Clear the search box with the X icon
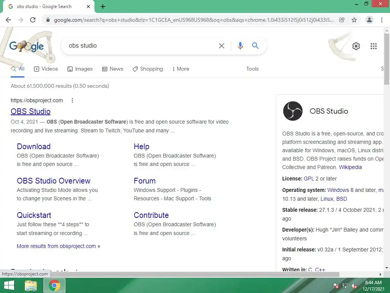The image size is (390, 293). (x=222, y=46)
